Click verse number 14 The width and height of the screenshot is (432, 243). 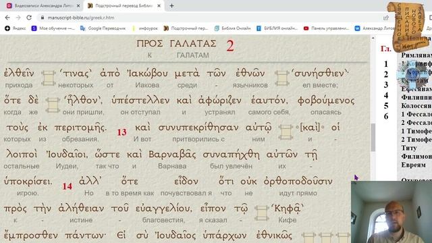point(67,186)
